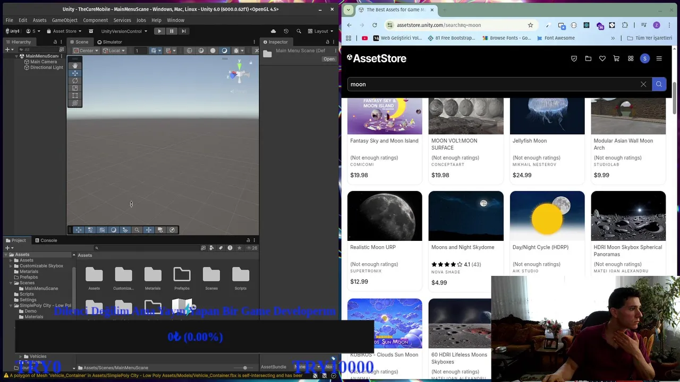
Task: Open the Layout dropdown
Action: pyautogui.click(x=321, y=31)
